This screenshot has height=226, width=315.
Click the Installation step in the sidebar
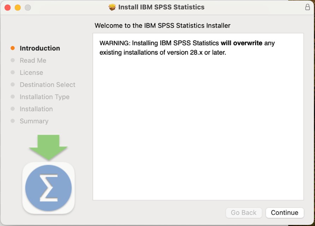[36, 109]
